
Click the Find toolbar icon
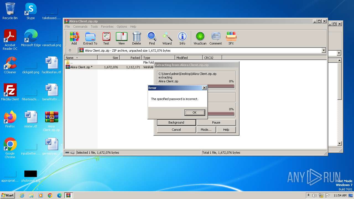tap(152, 38)
